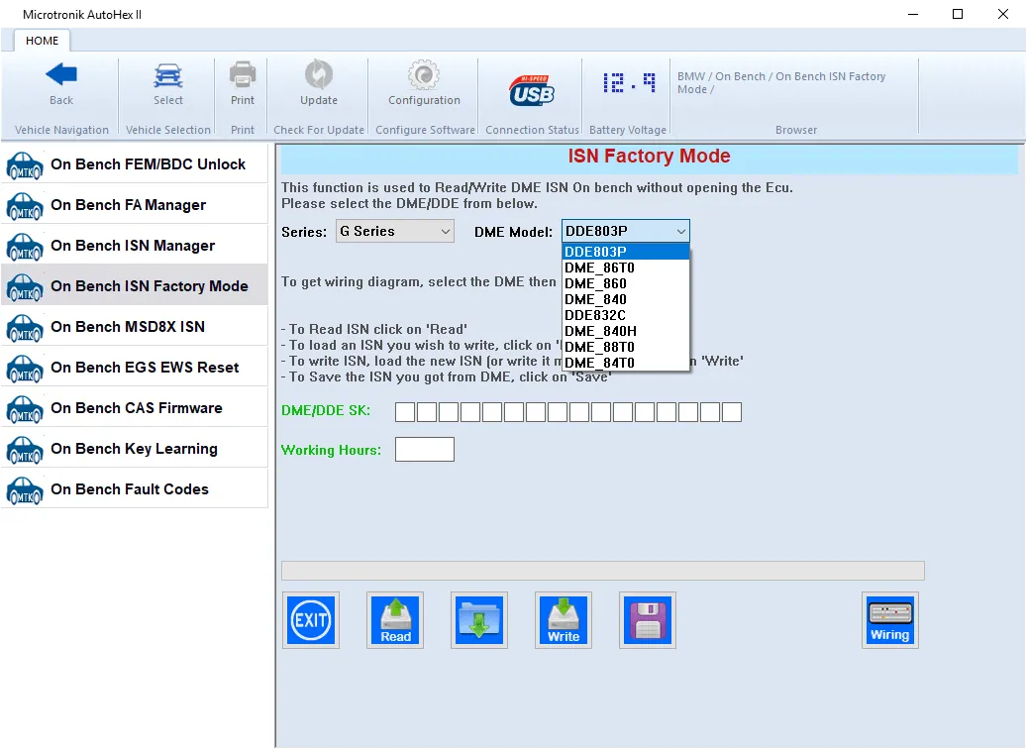Click 'Check For Update' group label
Viewport: 1027px width, 750px height.
pyautogui.click(x=318, y=130)
